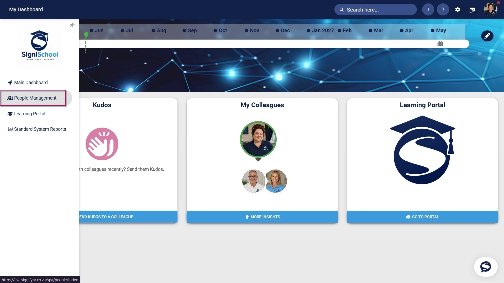Click the Kudos card title

(102, 105)
